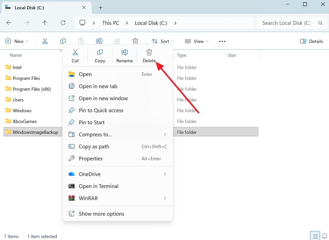Select the WindowsImageBackup folder name

[36, 132]
